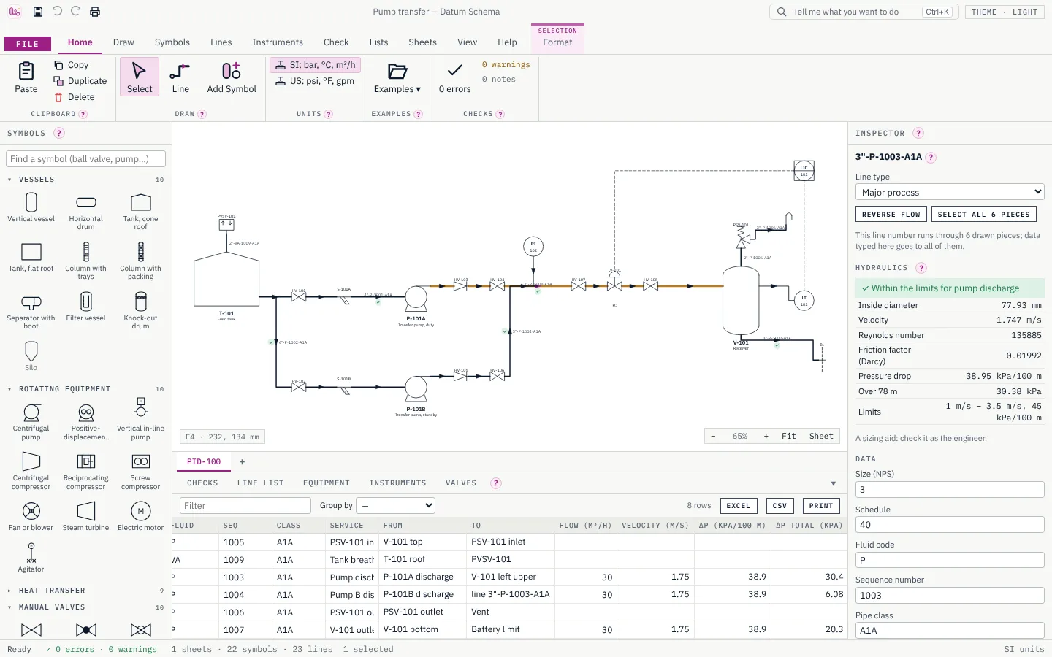Screen dimensions: 1052x657
Task: Click Select All 6 Pieces
Action: pyautogui.click(x=984, y=215)
